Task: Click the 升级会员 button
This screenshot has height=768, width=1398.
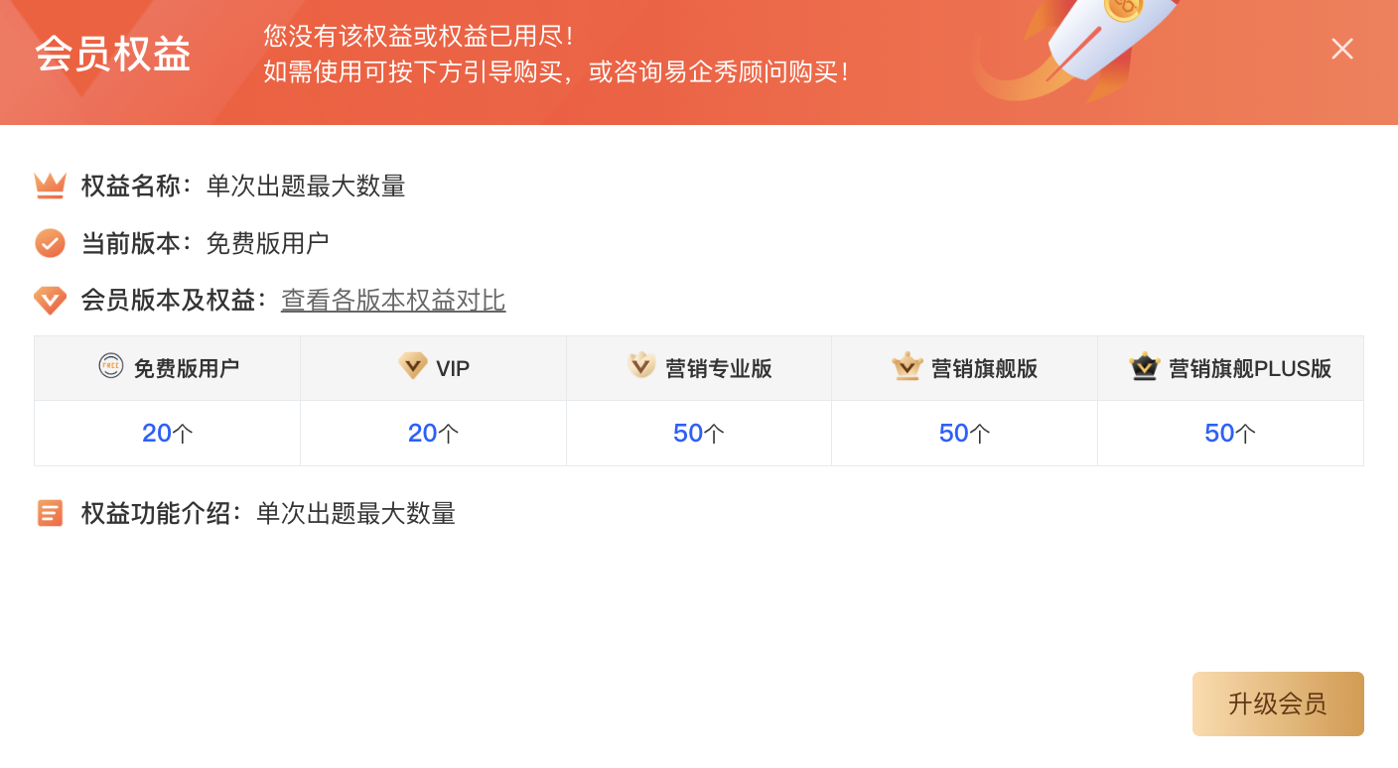Action: (x=1278, y=704)
